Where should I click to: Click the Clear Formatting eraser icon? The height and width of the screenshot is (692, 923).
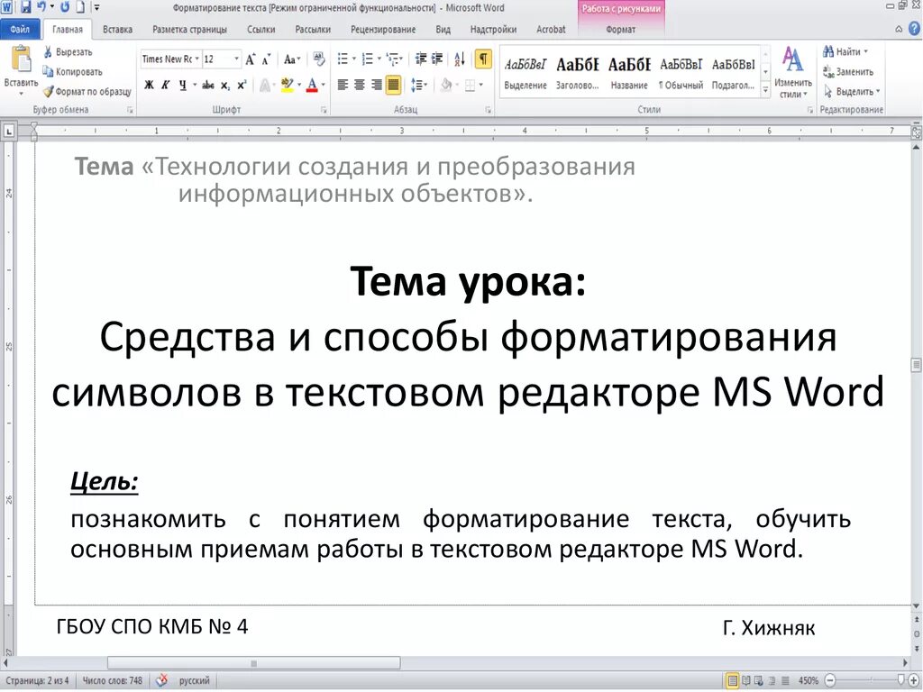click(318, 59)
